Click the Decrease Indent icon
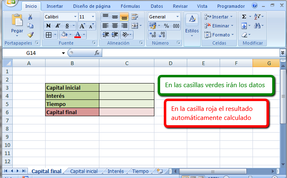 click(106, 35)
